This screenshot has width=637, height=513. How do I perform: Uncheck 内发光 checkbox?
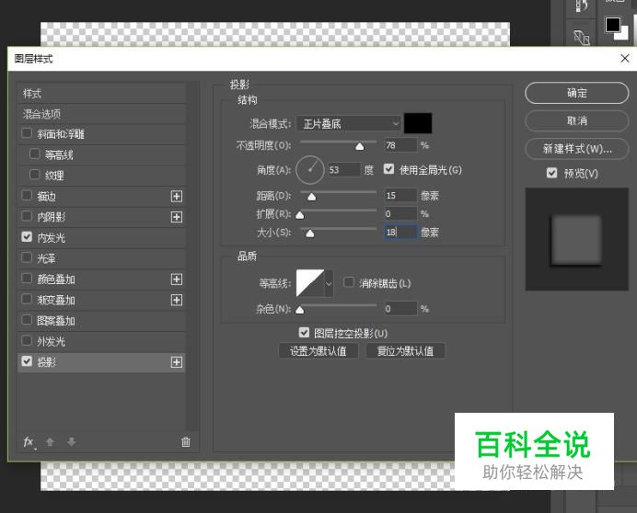[x=27, y=236]
